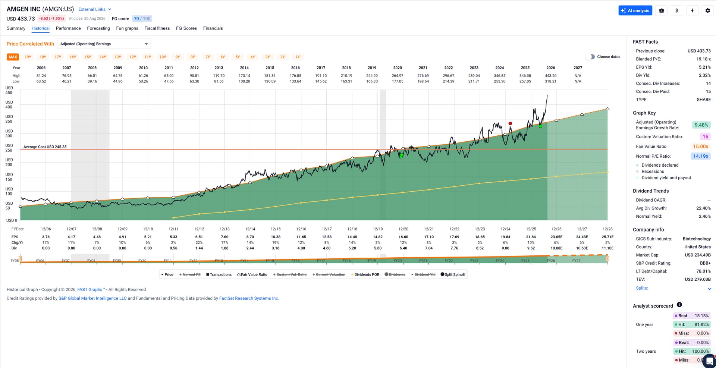Screen dimensions: 716x368
Task: Select the 19Y time range button
Action: pos(28,57)
